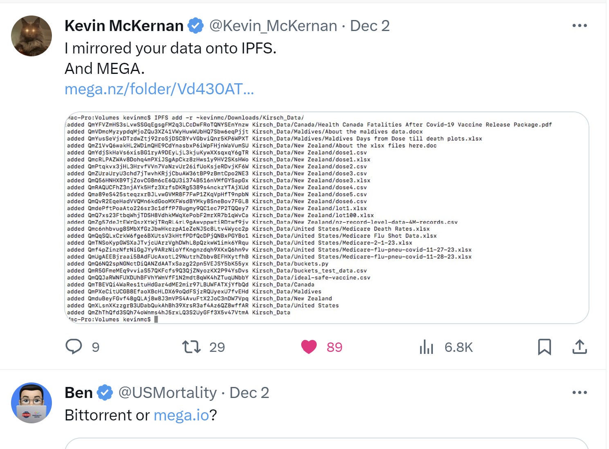The height and width of the screenshot is (449, 609).
Task: Bookmark Kevin McKernan's tweet
Action: click(544, 347)
